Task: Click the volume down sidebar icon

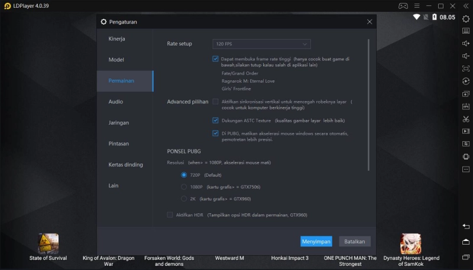Action: point(465,56)
